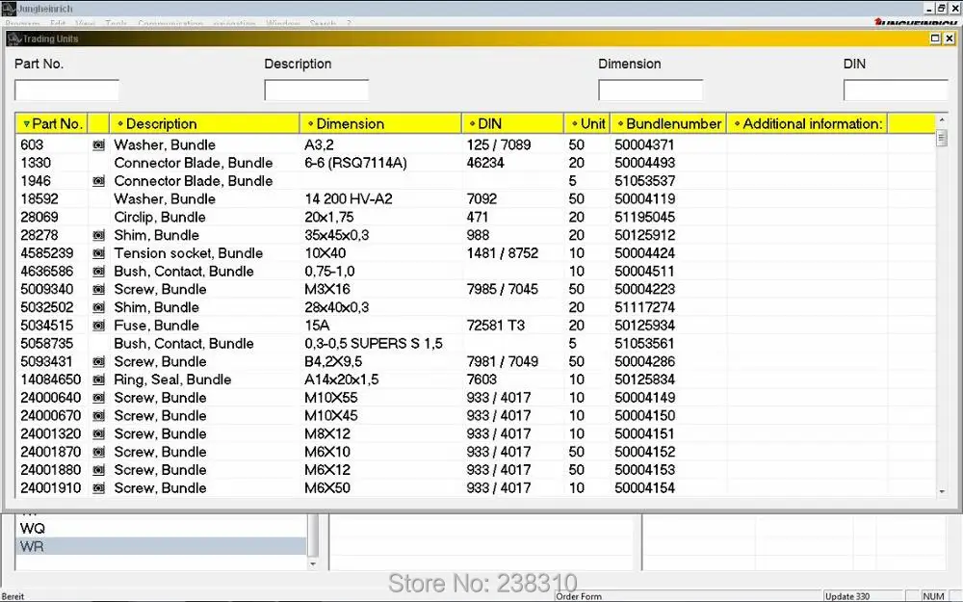Click the Trading Units window title icon
This screenshot has width=963, height=602.
coord(14,39)
